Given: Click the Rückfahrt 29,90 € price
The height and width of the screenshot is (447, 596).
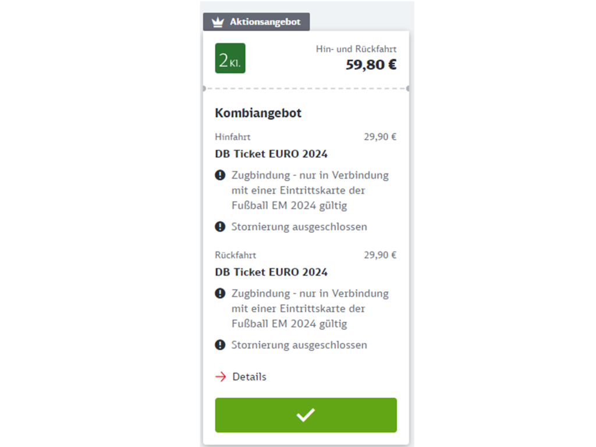Looking at the screenshot, I should click(380, 255).
